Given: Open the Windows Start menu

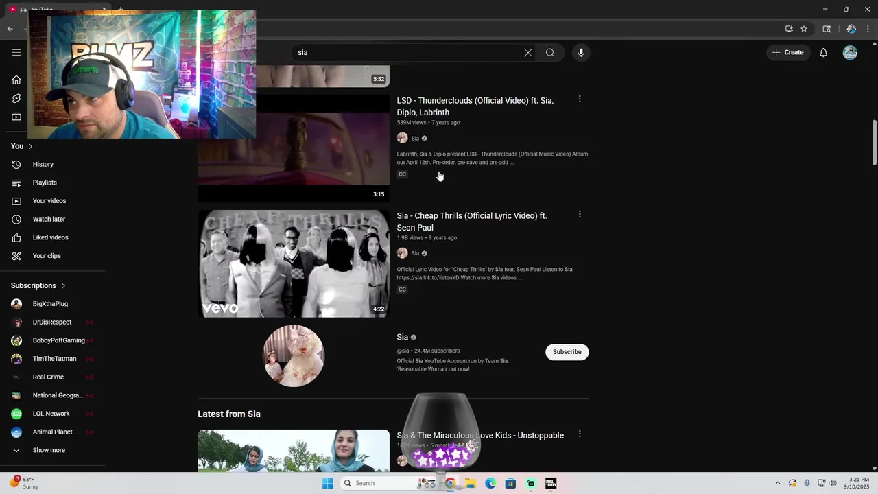Looking at the screenshot, I should click(x=328, y=483).
